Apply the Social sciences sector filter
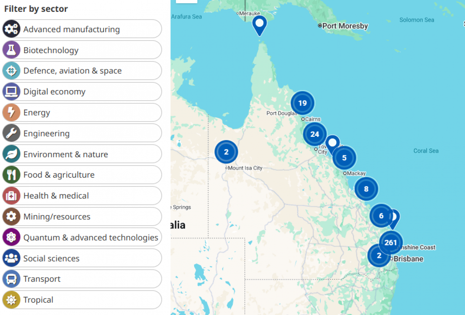 coord(82,258)
